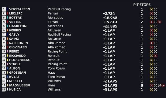The width and height of the screenshot is (166, 98).
Task: Click Hamilton's hard tyre icon
Action: coord(155,26)
